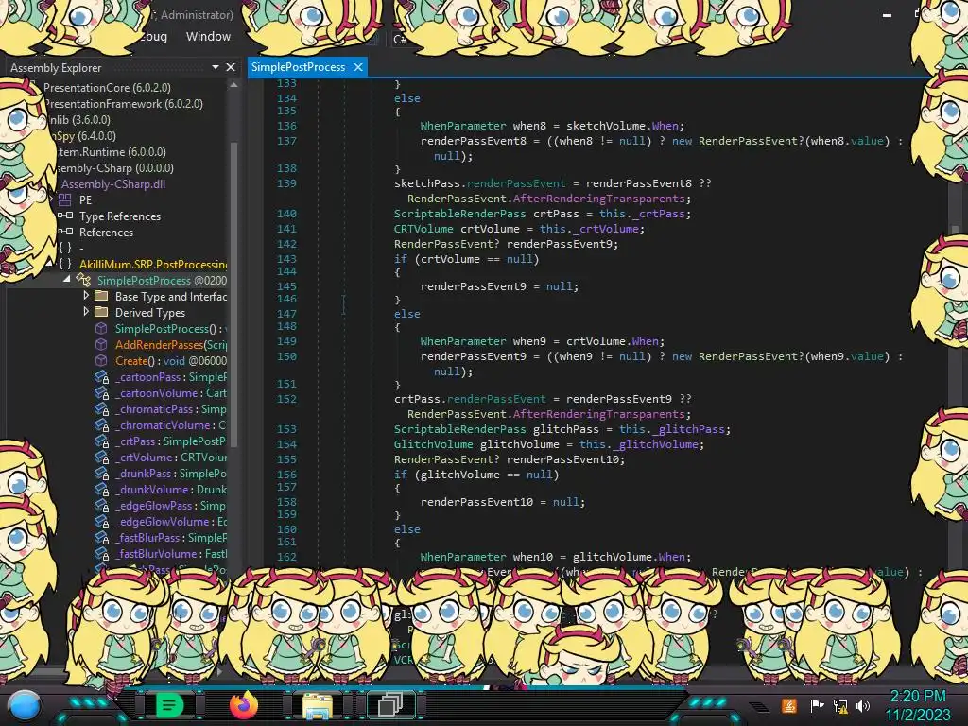
Task: Click the _crtVolume reference on line 141
Action: [606, 229]
